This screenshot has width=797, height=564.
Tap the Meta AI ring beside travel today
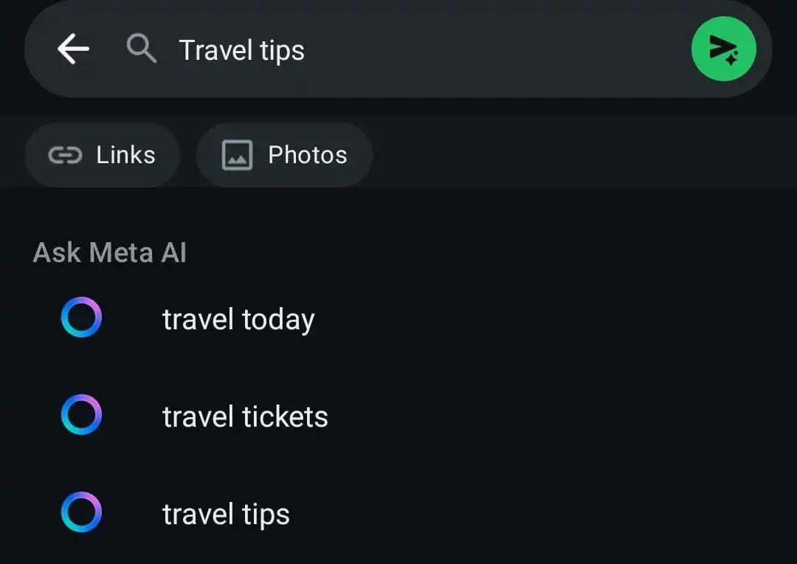coord(81,317)
